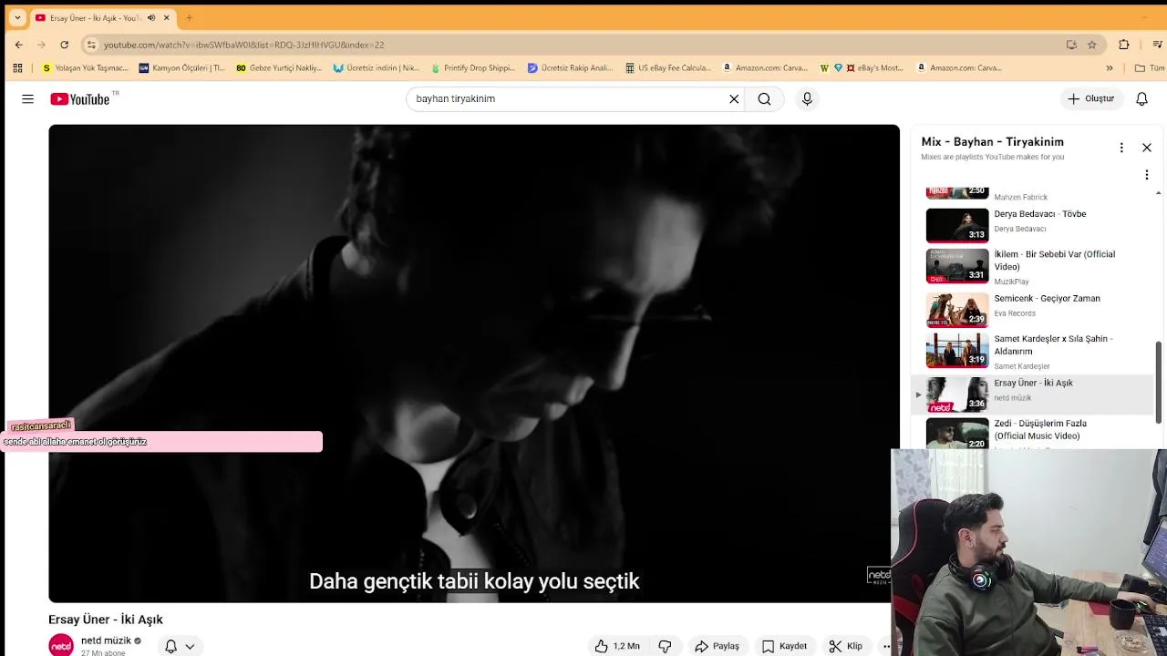
Task: Open the tab search dropdown arrow
Action: tap(17, 17)
